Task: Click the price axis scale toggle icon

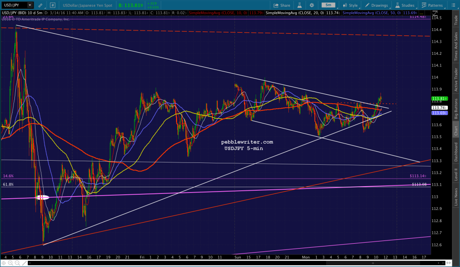Action: click(x=435, y=13)
